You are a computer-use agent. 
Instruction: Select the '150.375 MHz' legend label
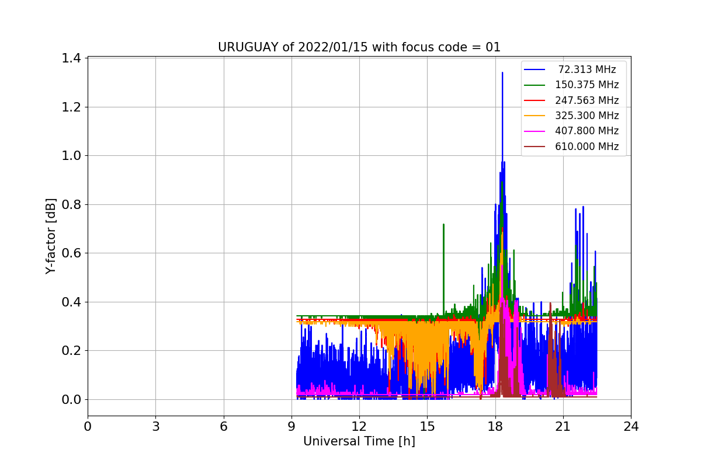point(587,85)
